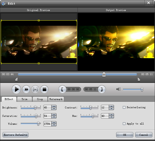
Task: Mute audio via the speaker icon
Action: (118, 89)
